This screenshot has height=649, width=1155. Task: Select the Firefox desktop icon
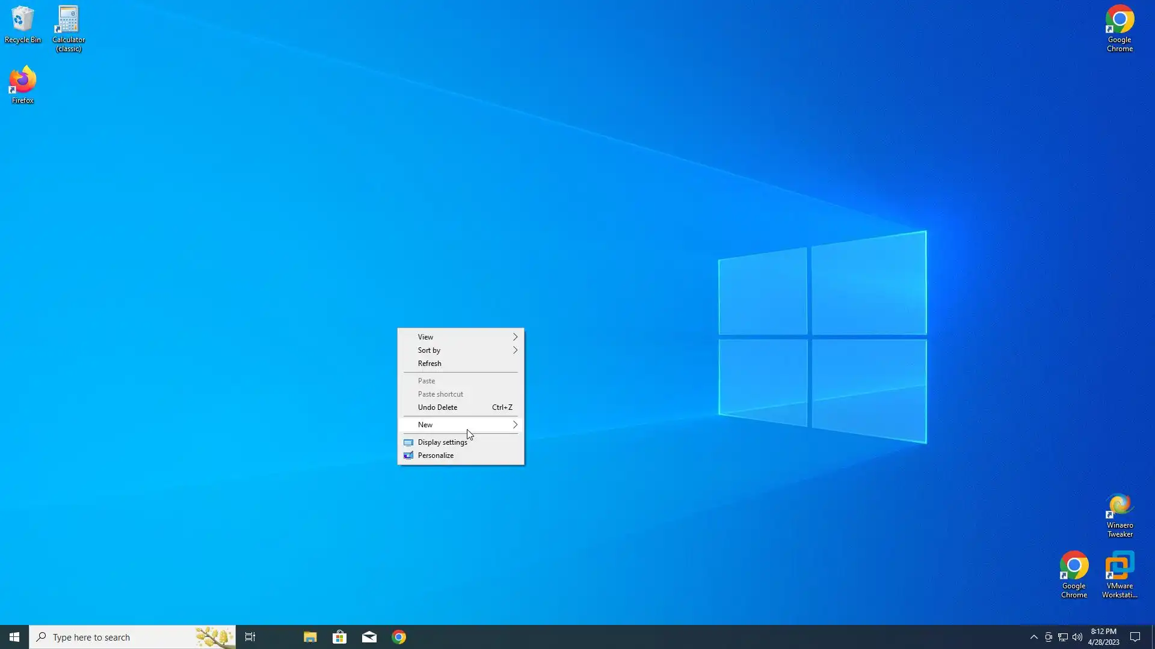22,84
